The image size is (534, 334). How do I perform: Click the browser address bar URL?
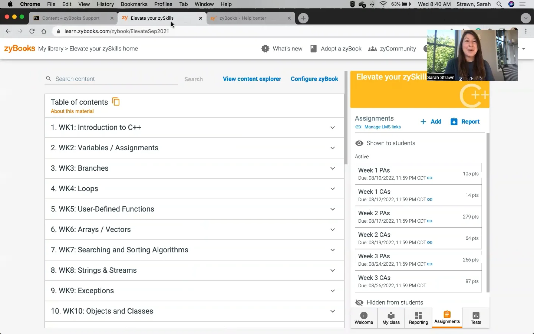pyautogui.click(x=116, y=31)
